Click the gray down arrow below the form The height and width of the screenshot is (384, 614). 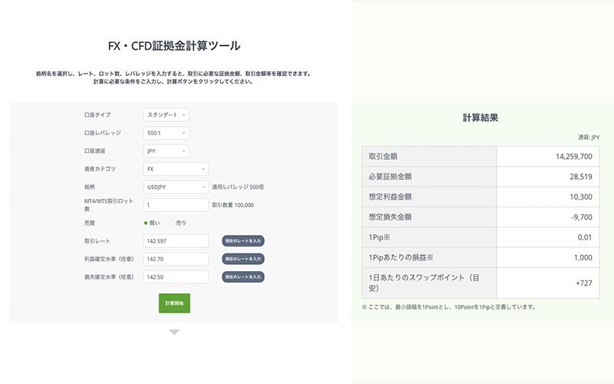tap(174, 333)
